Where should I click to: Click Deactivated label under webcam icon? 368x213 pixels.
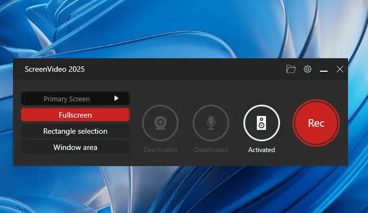(161, 150)
